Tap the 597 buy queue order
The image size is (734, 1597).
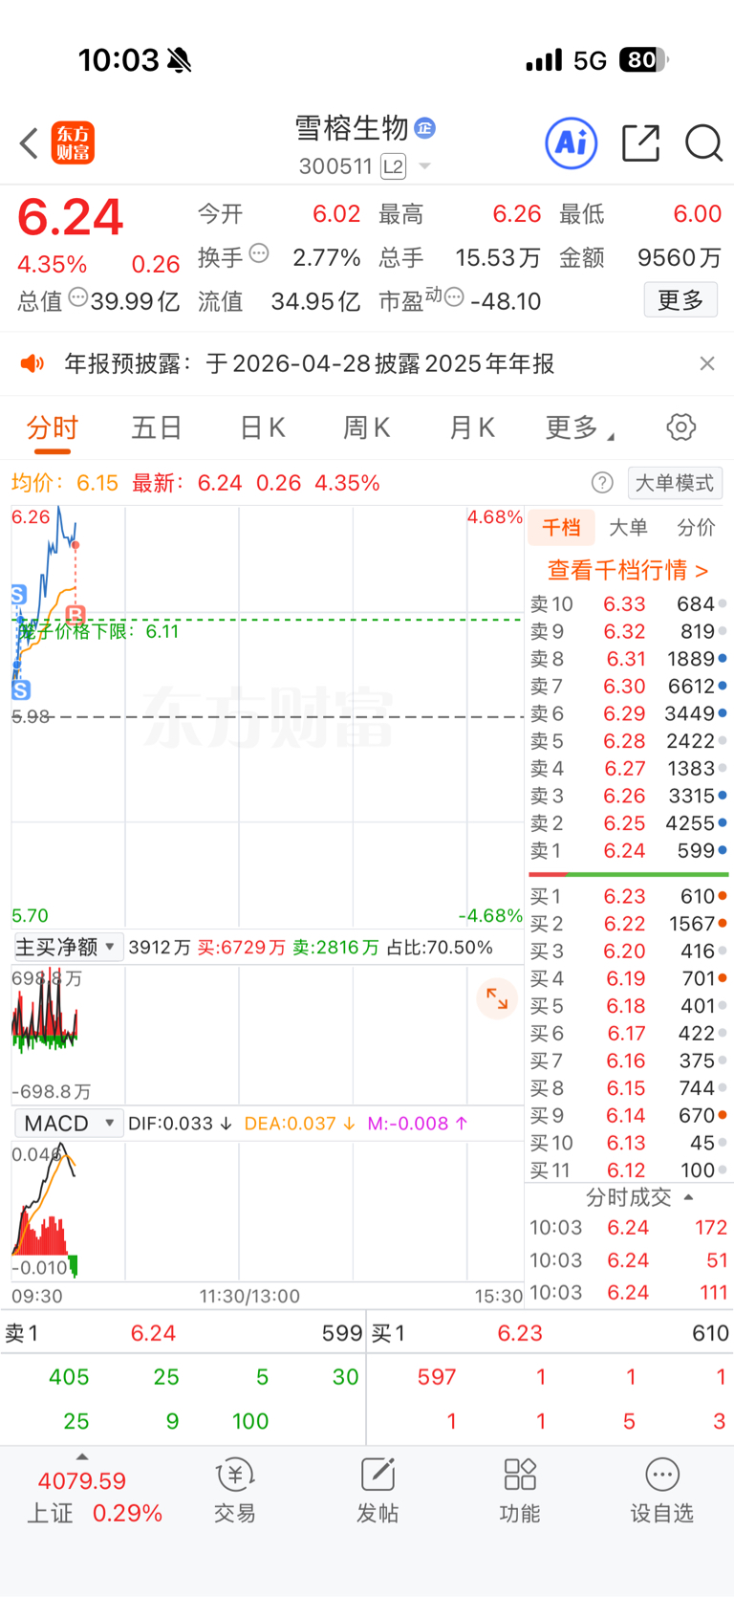[x=437, y=1377]
